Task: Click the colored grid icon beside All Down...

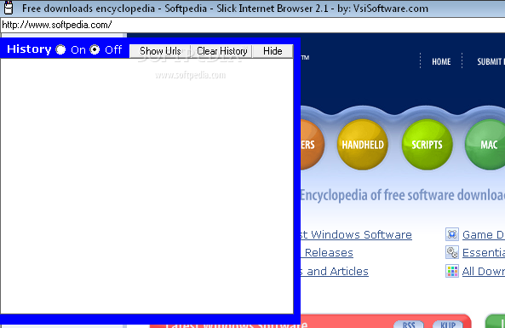Action: [452, 271]
